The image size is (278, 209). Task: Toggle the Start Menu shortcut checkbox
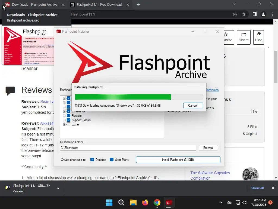pyautogui.click(x=112, y=159)
